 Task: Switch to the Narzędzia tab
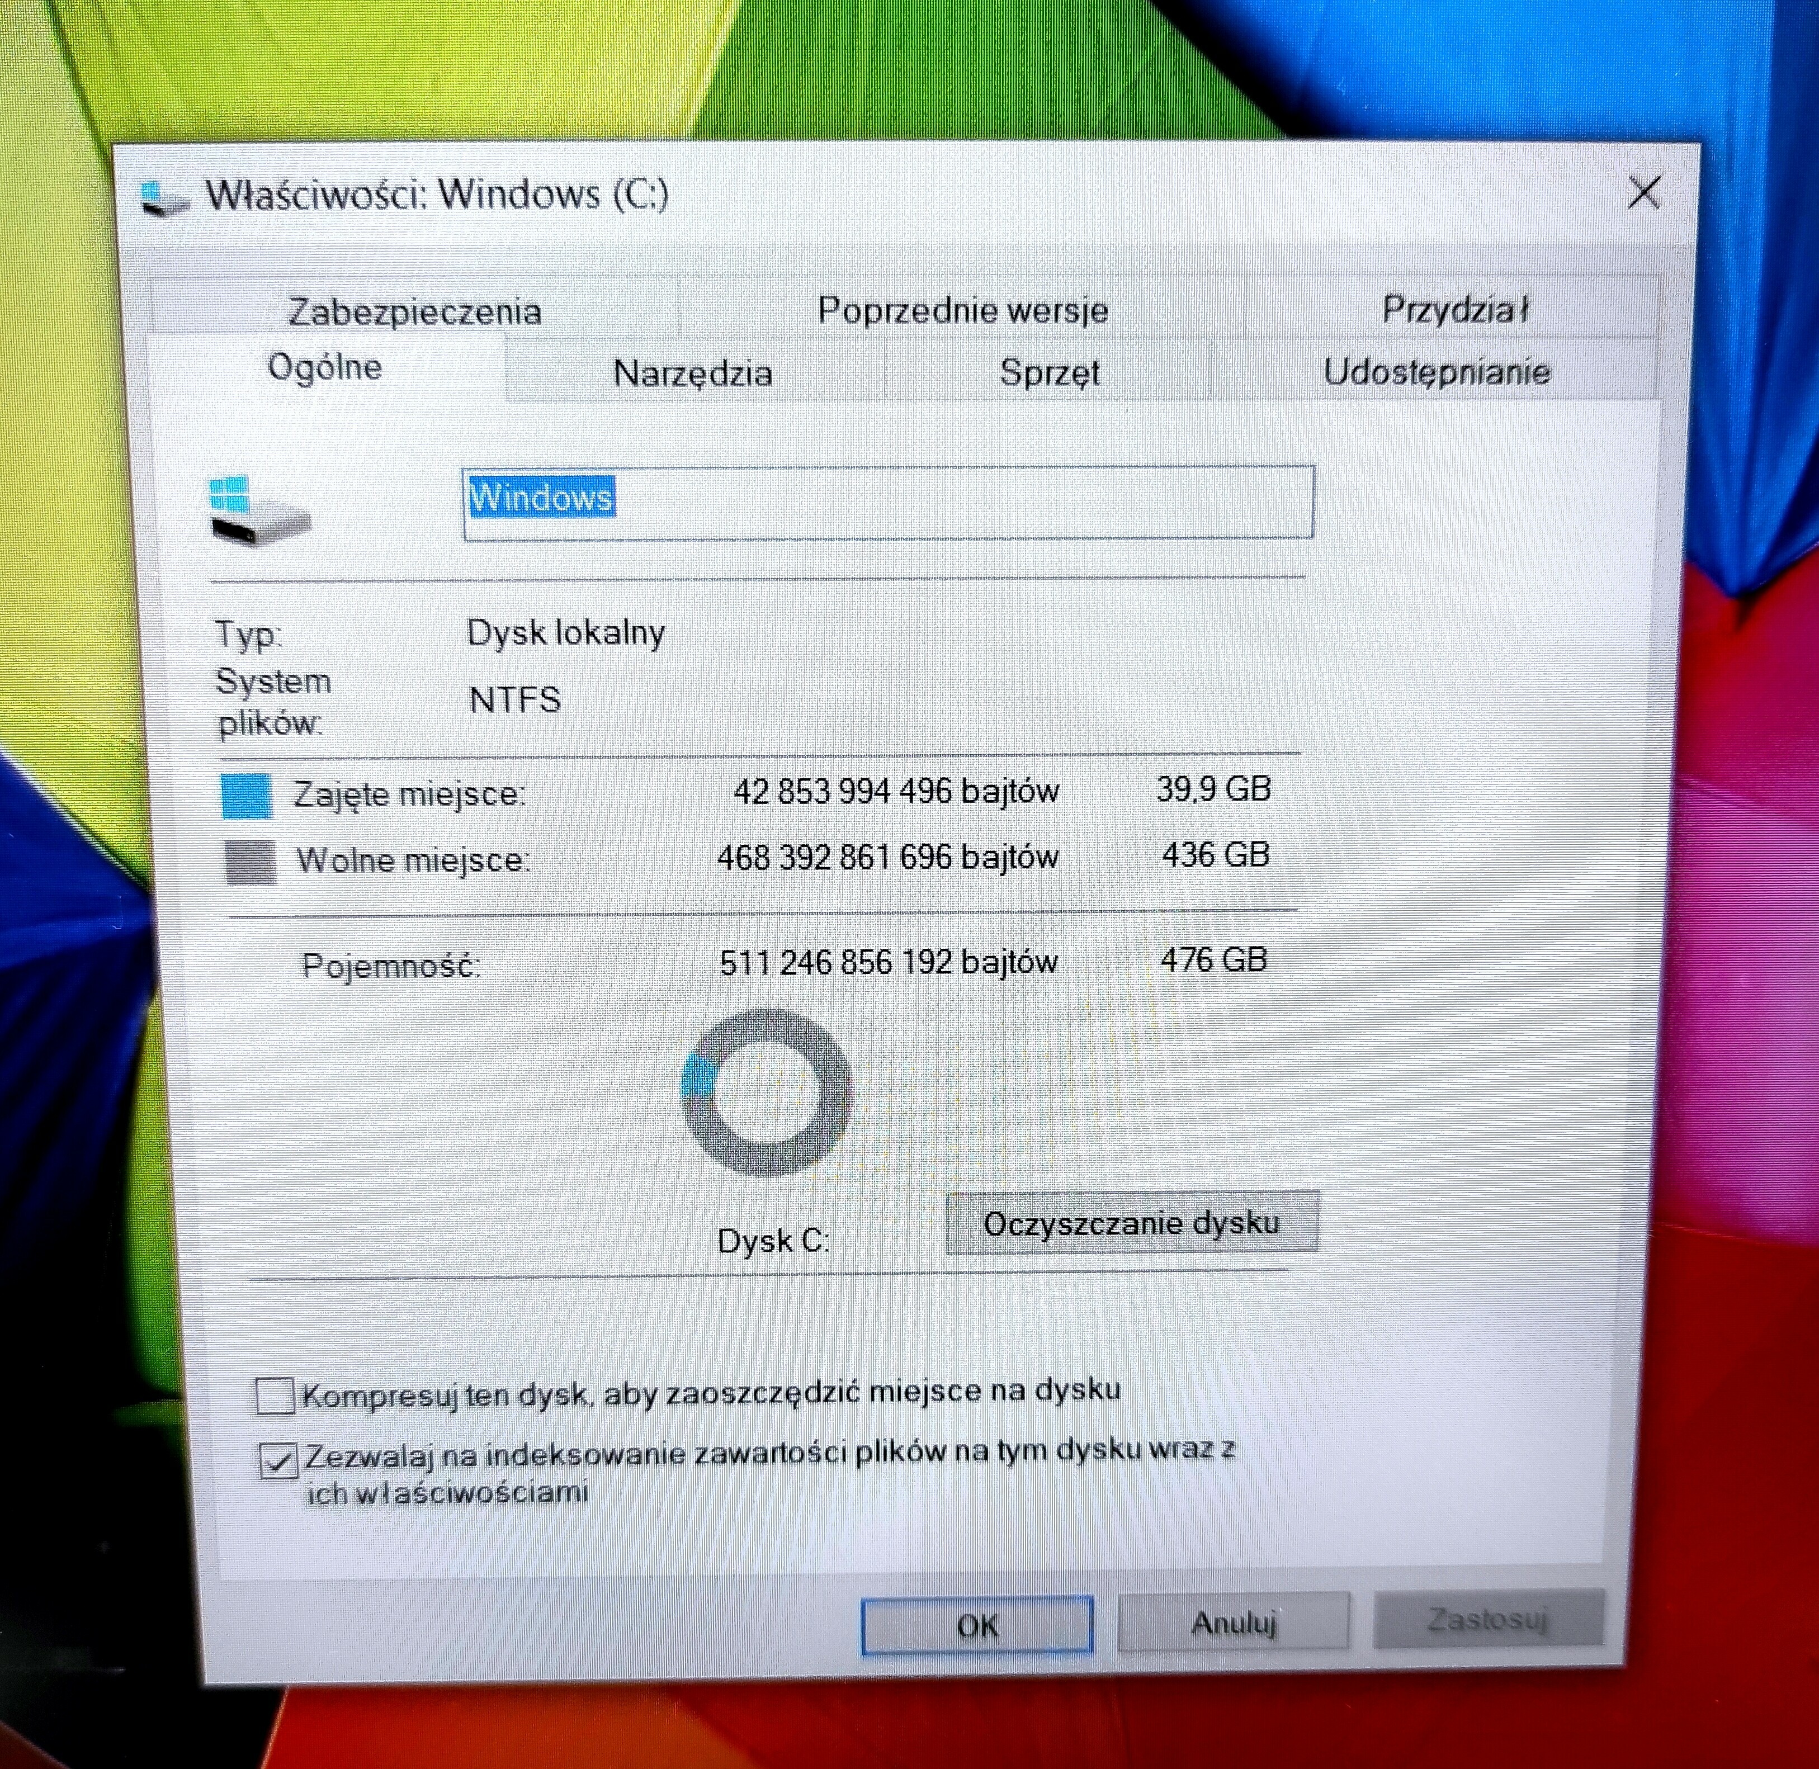[692, 372]
